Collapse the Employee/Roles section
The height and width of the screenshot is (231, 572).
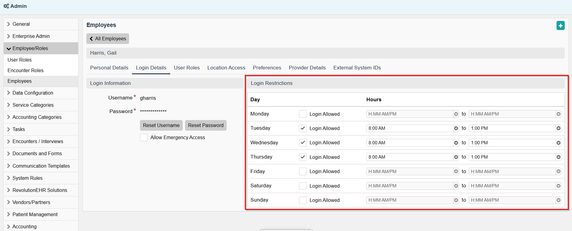[x=30, y=49]
